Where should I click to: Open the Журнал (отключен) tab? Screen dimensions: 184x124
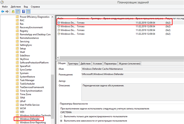[129, 64]
